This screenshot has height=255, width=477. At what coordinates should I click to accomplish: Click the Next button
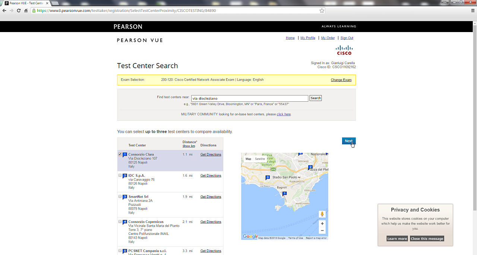pyautogui.click(x=349, y=141)
